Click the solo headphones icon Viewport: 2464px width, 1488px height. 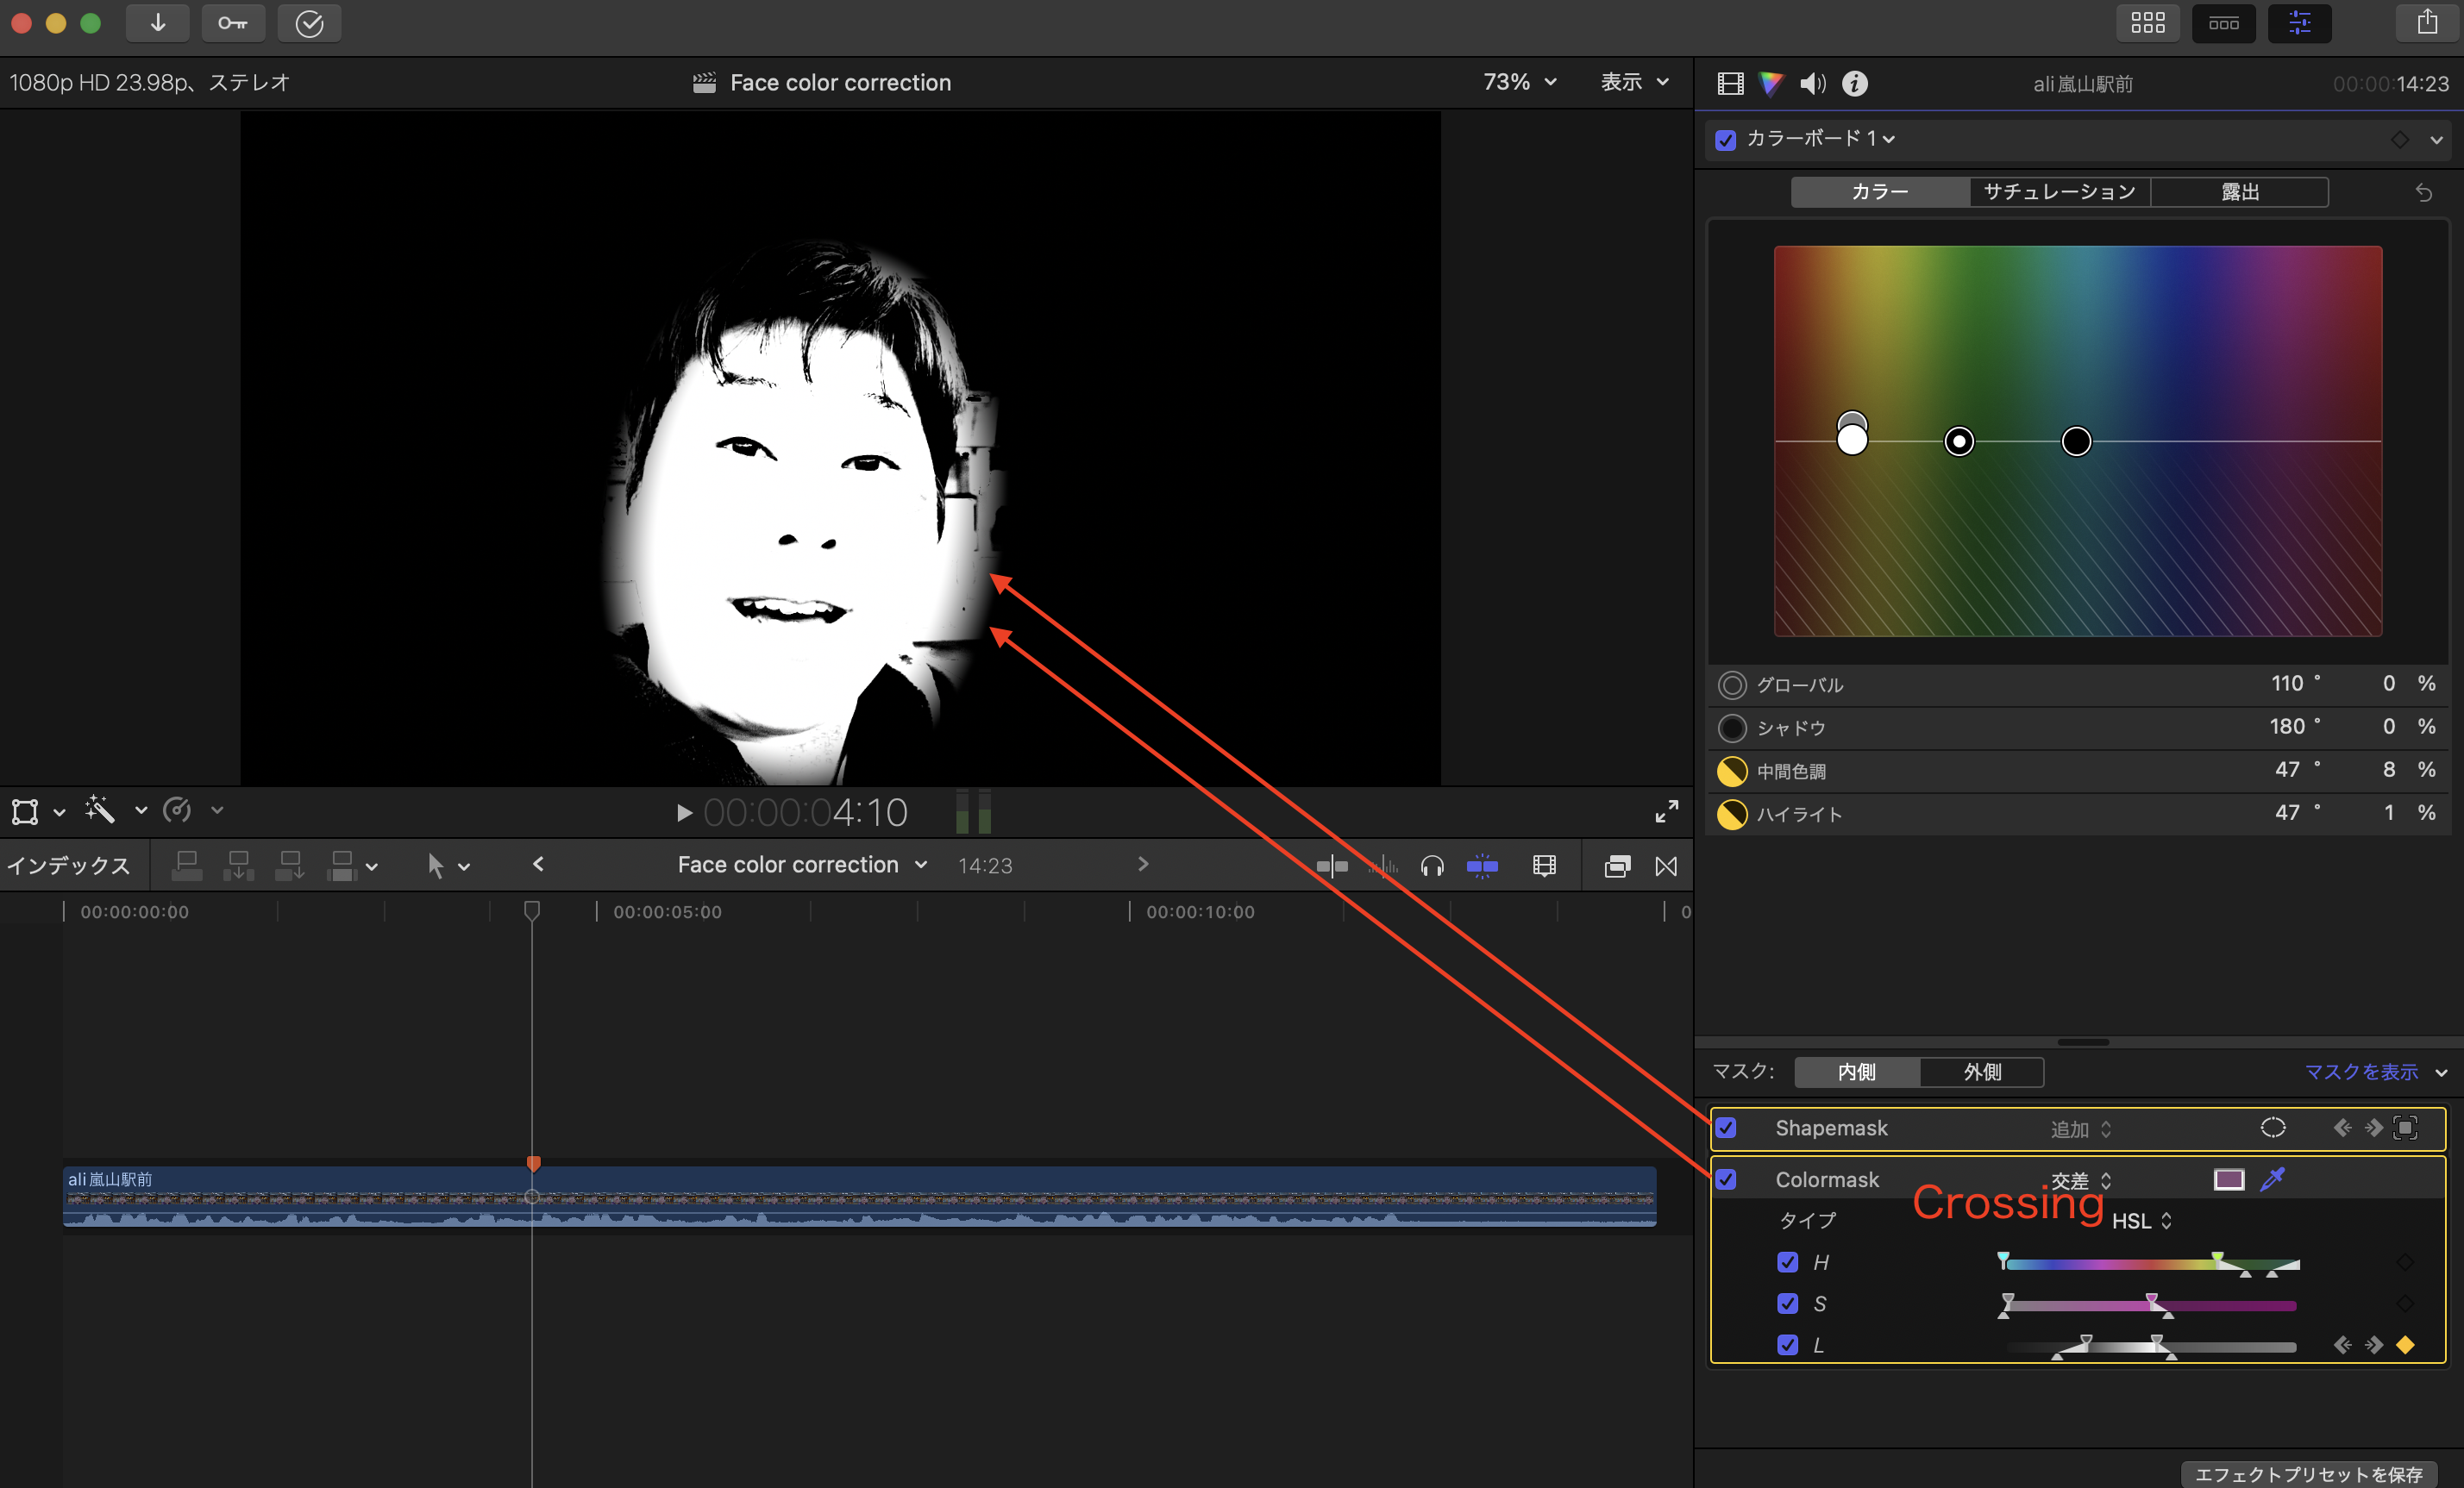pos(1432,866)
